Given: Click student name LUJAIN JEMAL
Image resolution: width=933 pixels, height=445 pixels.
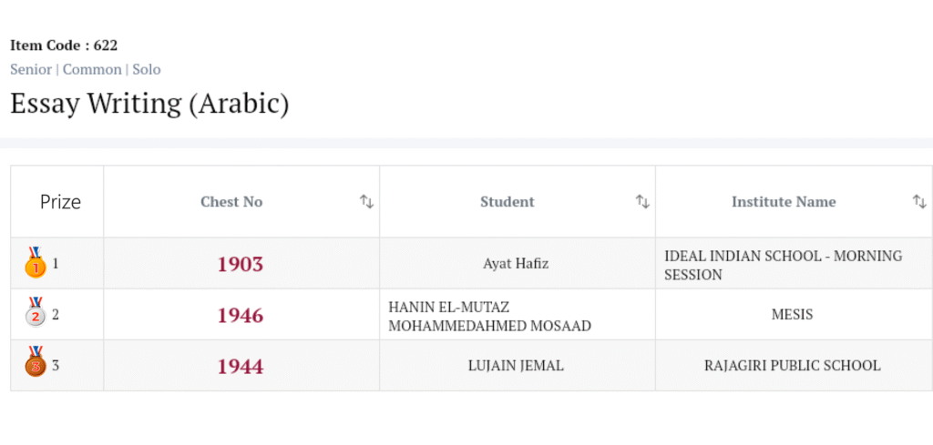Looking at the screenshot, I should tap(516, 366).
